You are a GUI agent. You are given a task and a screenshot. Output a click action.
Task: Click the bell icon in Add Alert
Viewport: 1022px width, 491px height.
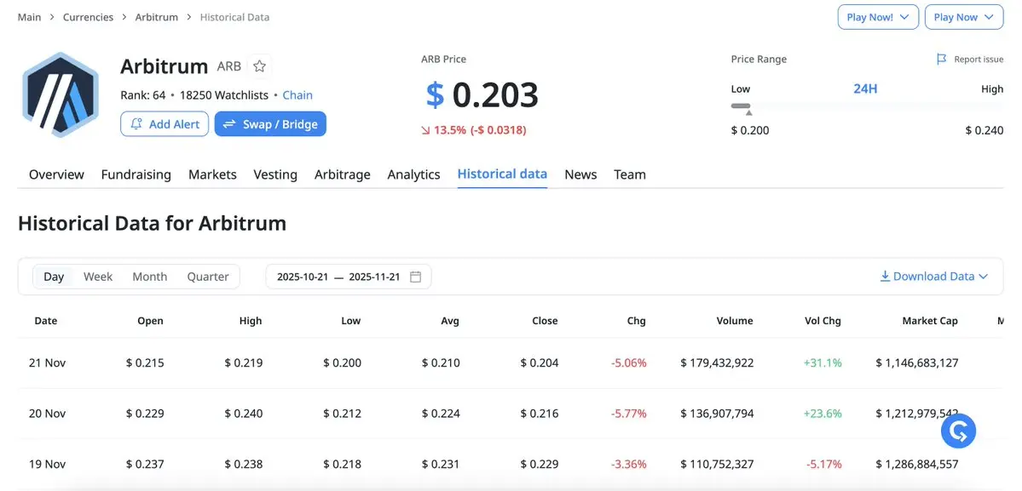pos(136,124)
